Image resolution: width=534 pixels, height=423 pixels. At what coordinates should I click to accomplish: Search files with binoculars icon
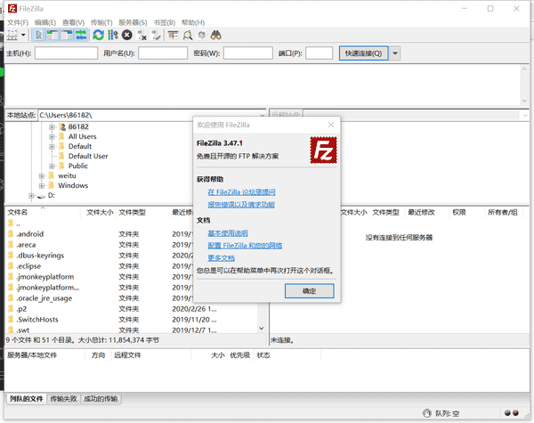tap(216, 35)
